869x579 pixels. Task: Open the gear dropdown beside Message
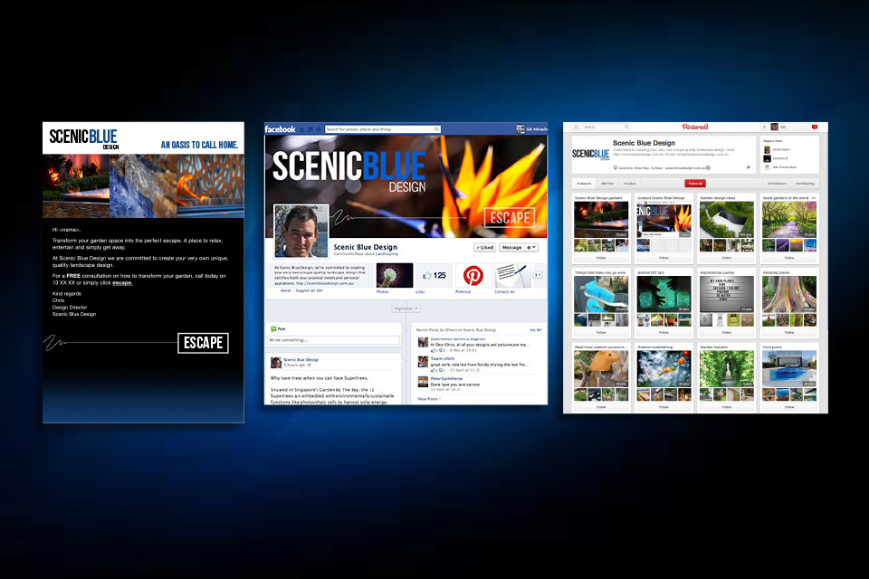pyautogui.click(x=531, y=247)
